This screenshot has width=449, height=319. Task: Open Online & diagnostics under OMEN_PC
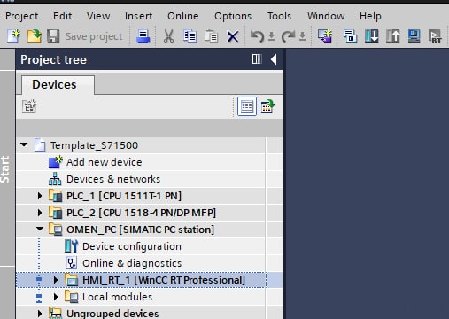(132, 263)
